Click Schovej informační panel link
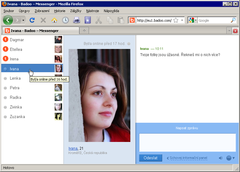 point(188,158)
